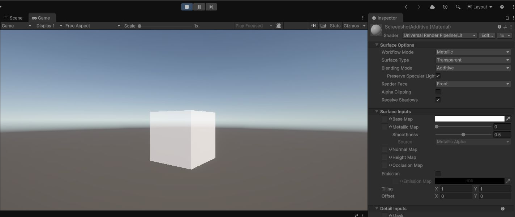Click the Metallic Map texture slot
Image resolution: width=515 pixels, height=217 pixels.
[x=385, y=127]
